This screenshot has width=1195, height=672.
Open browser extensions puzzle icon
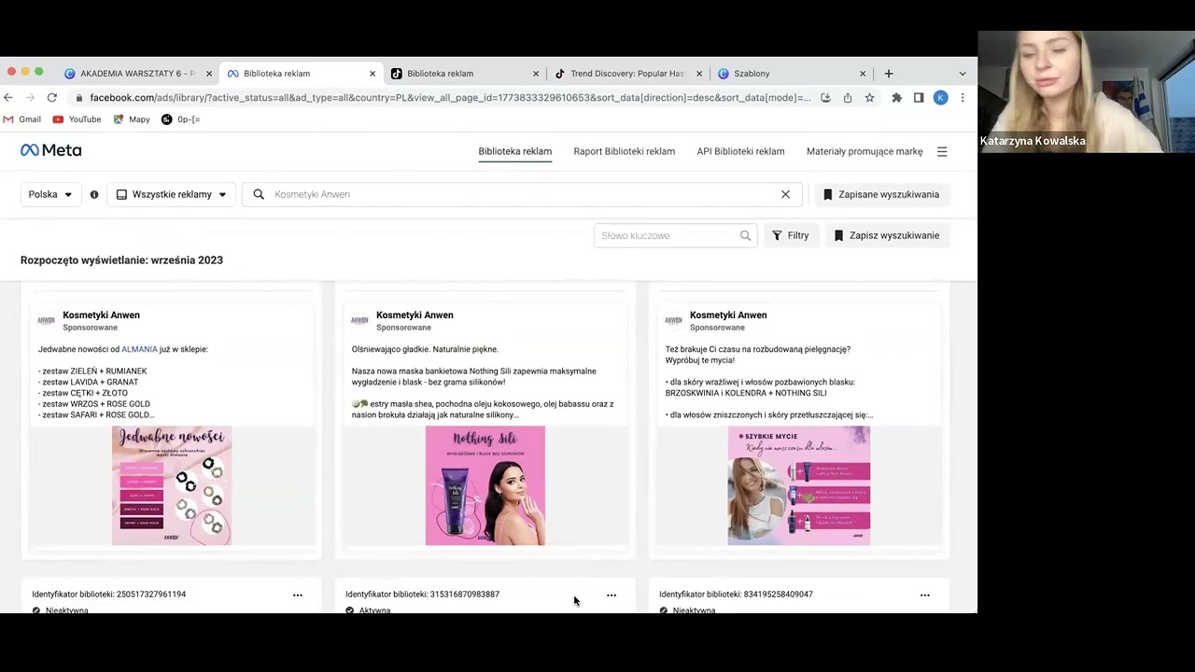coord(897,97)
